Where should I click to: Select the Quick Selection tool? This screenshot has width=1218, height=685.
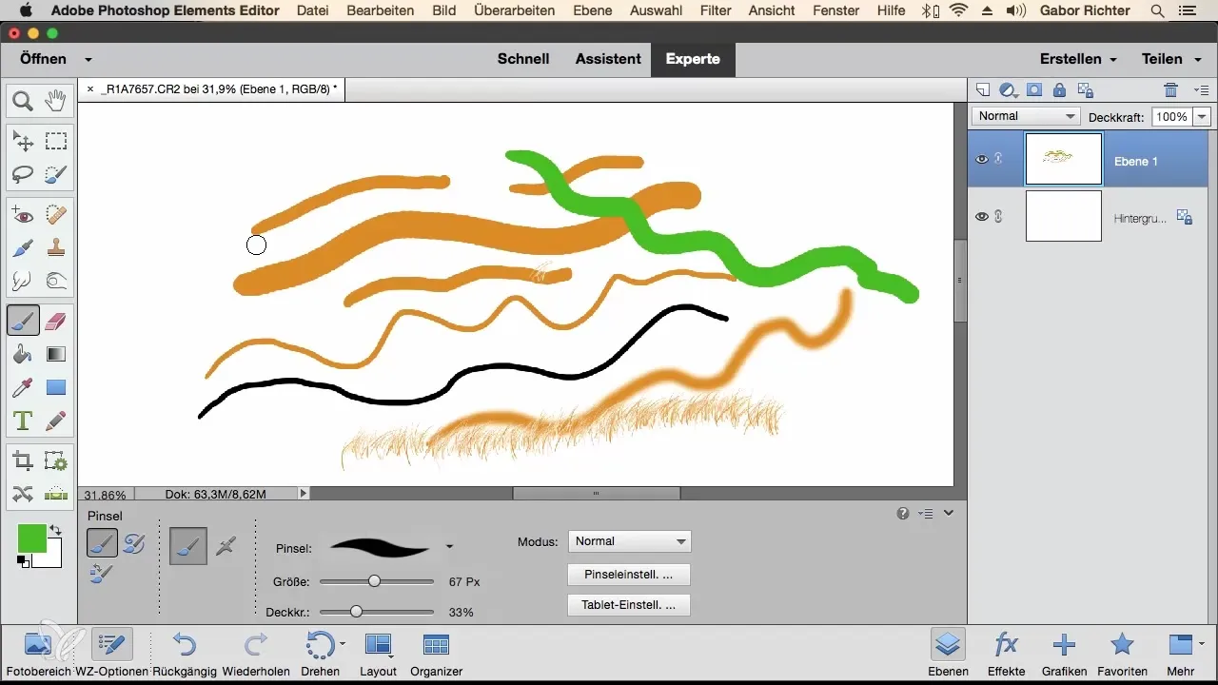pos(56,174)
